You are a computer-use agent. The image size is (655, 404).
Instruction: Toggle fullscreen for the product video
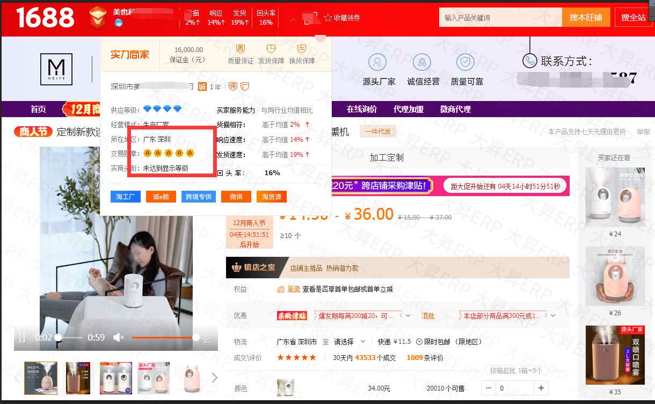pos(210,337)
